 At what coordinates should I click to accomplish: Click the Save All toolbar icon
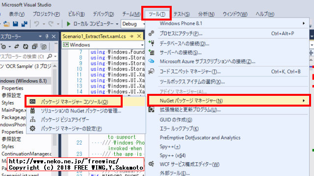click(25, 24)
